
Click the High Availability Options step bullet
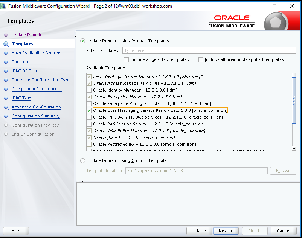[6, 53]
